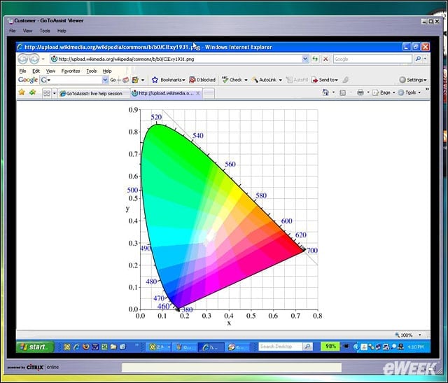448x383 pixels.
Task: Open the Bookmarks dropdown in Google toolbar
Action: 169,80
